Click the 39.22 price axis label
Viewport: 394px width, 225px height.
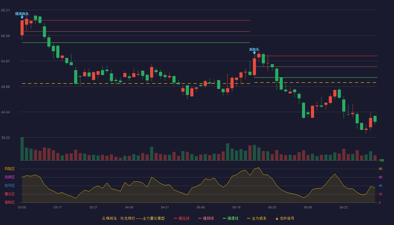tap(5, 138)
